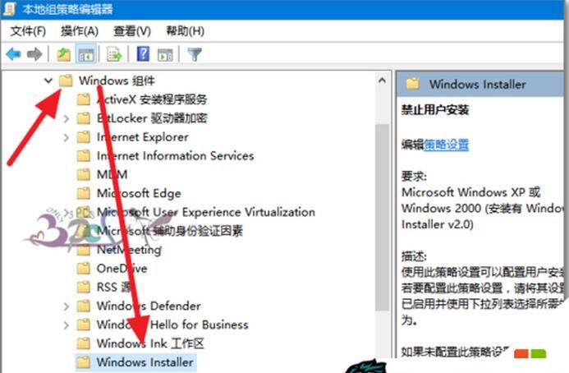The height and width of the screenshot is (373, 569).
Task: Expand the Internet Explorer tree node
Action: click(66, 137)
